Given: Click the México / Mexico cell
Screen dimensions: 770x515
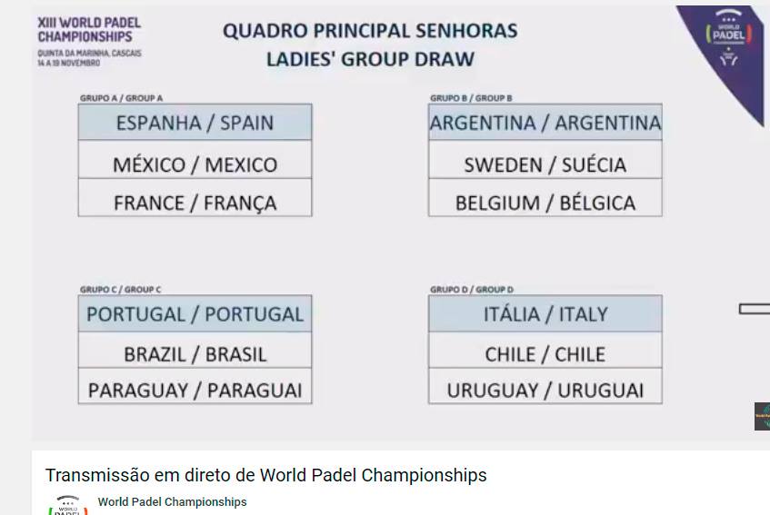Looking at the screenshot, I should pos(195,160).
